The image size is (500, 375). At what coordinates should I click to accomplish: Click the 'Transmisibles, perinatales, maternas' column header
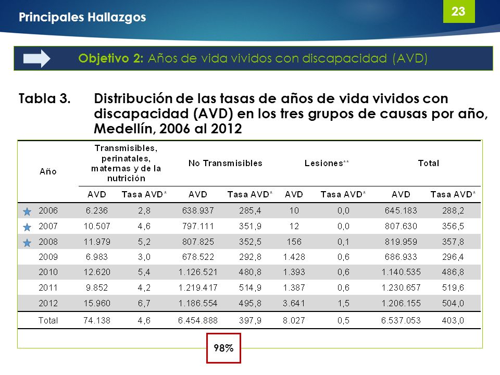click(126, 163)
